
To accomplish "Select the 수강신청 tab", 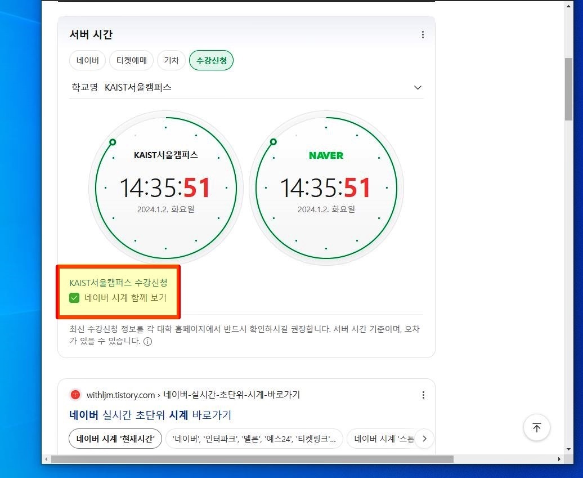I will (x=211, y=60).
